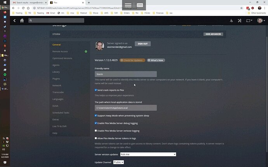The height and width of the screenshot is (167, 268).
Task: Toggle Plex Media Server debug logging
Action: (x=96, y=123)
